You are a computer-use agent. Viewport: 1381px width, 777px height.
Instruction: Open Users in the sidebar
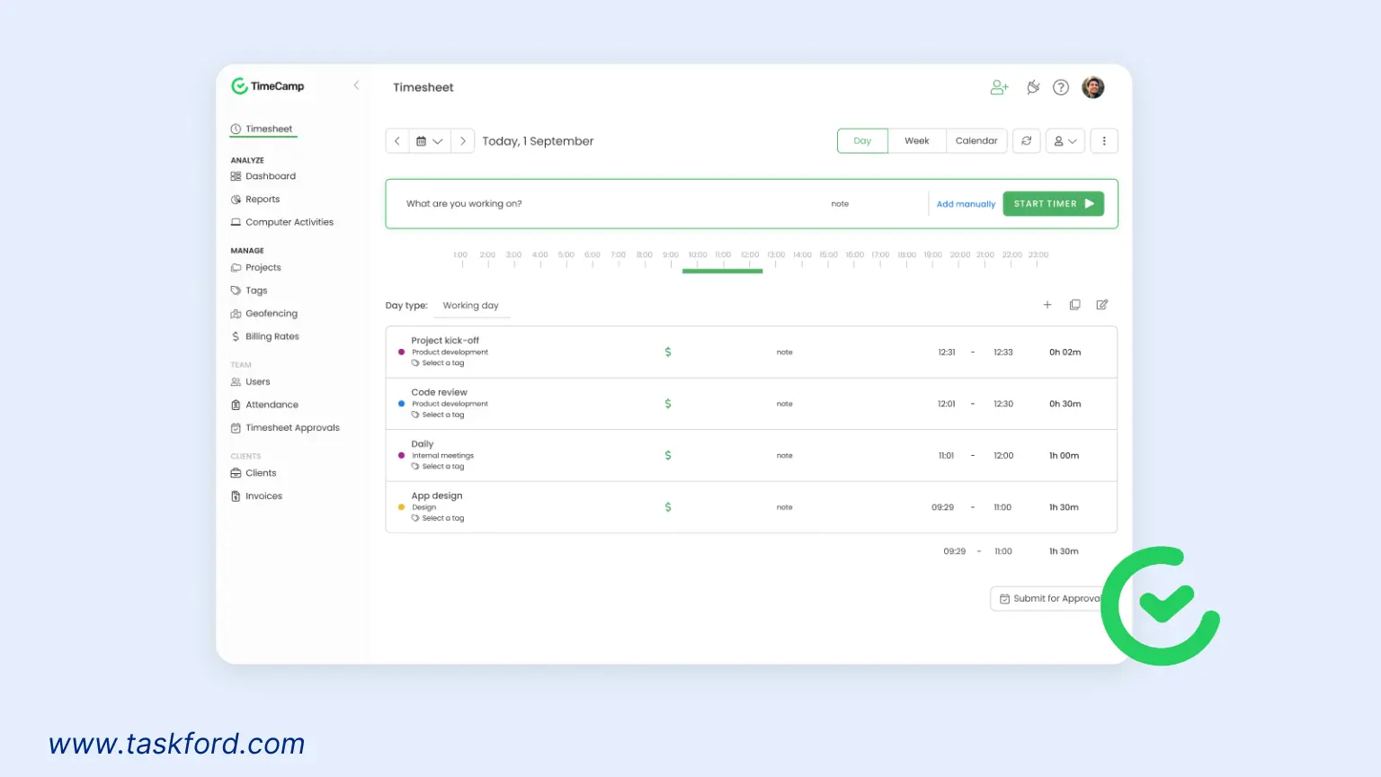coord(251,382)
